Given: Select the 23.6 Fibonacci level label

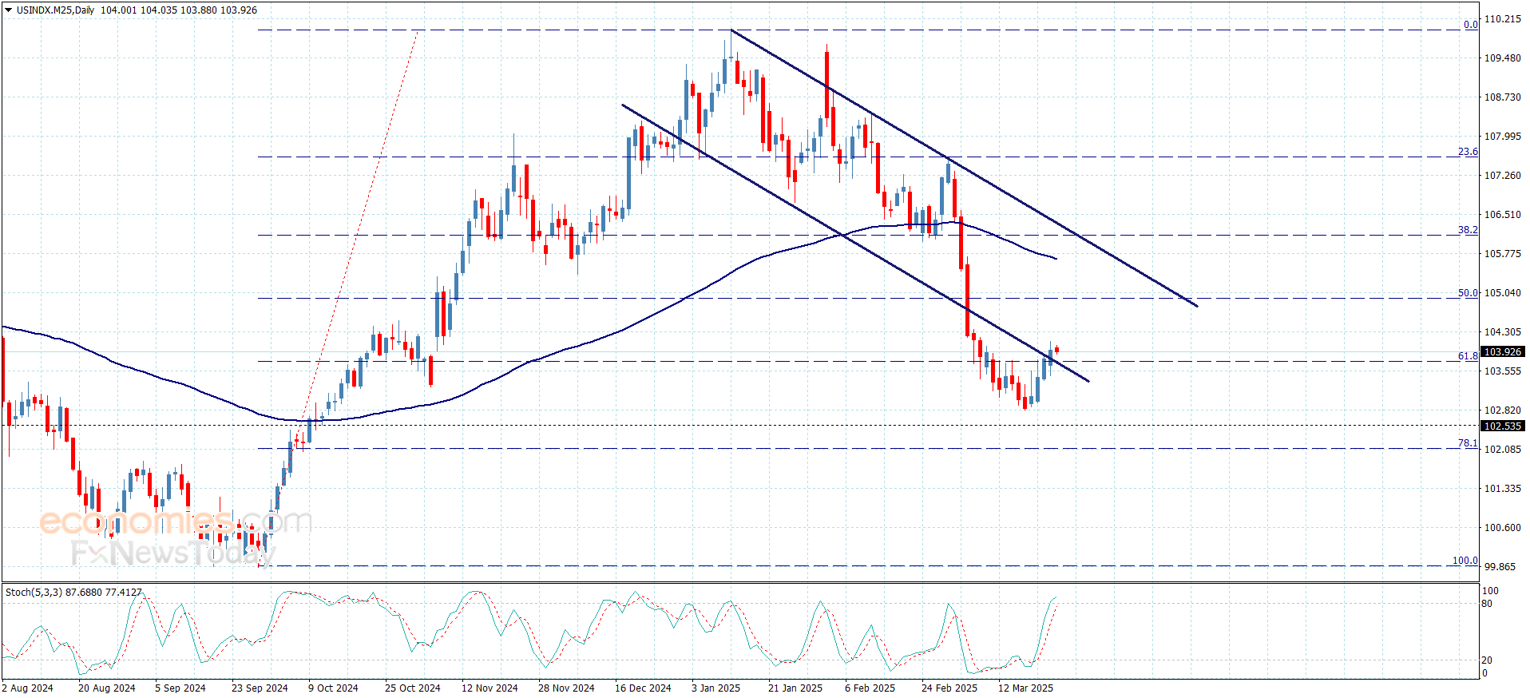Looking at the screenshot, I should pyautogui.click(x=1468, y=152).
